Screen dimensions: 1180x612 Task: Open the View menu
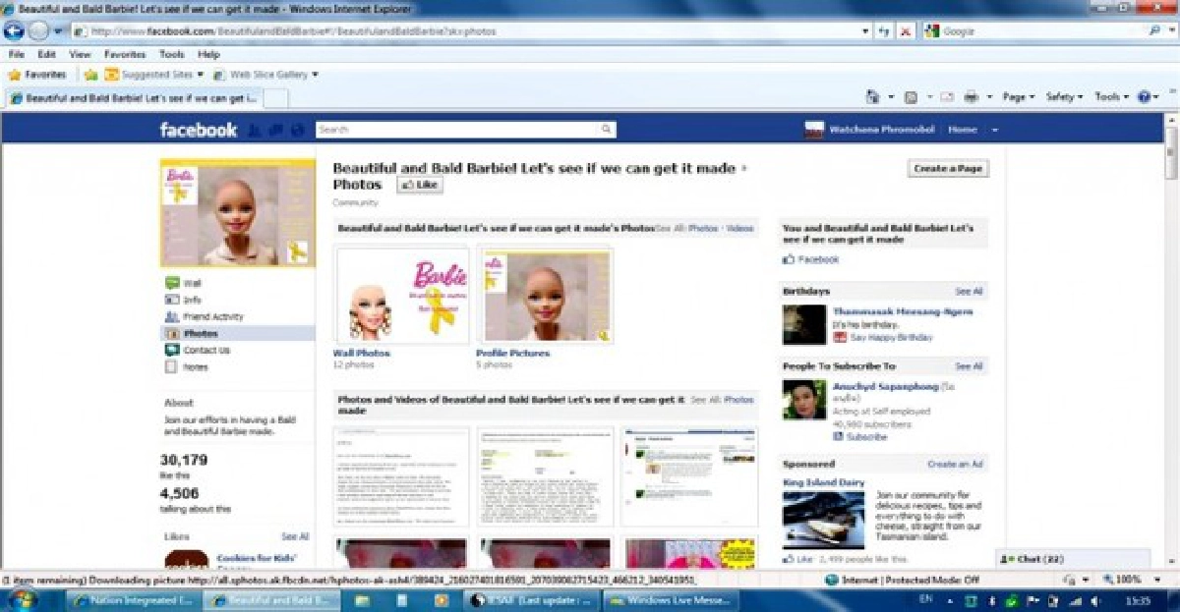click(80, 55)
